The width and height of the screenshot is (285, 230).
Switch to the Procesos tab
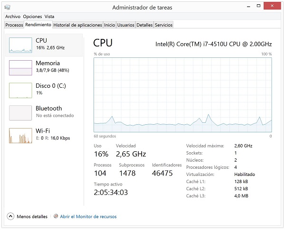point(14,25)
